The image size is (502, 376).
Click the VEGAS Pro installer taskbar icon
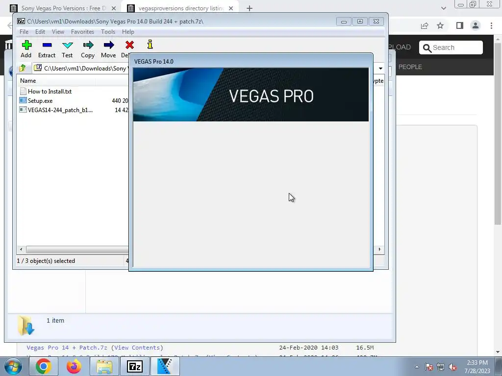click(x=165, y=366)
